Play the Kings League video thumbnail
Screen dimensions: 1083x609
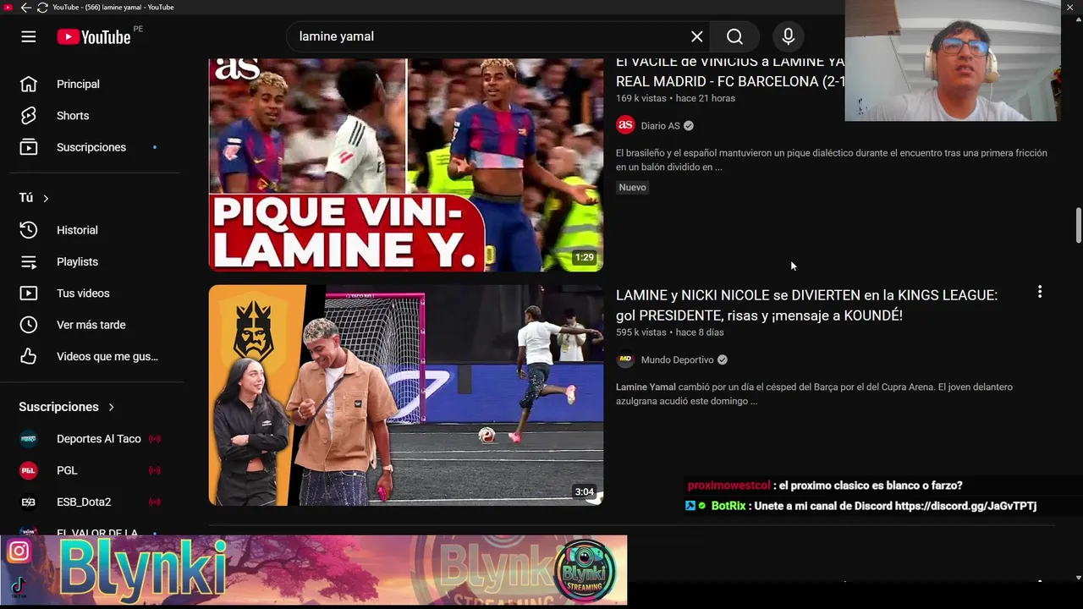(x=406, y=395)
